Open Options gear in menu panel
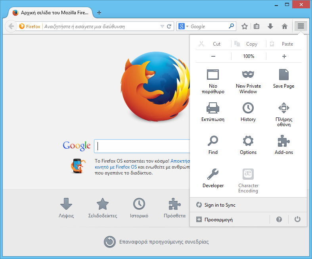 [248, 145]
